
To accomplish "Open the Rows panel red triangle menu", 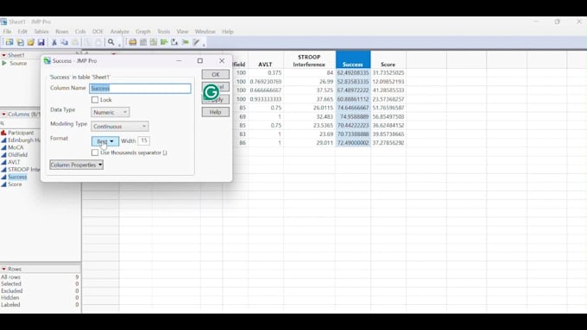I will (x=3, y=269).
